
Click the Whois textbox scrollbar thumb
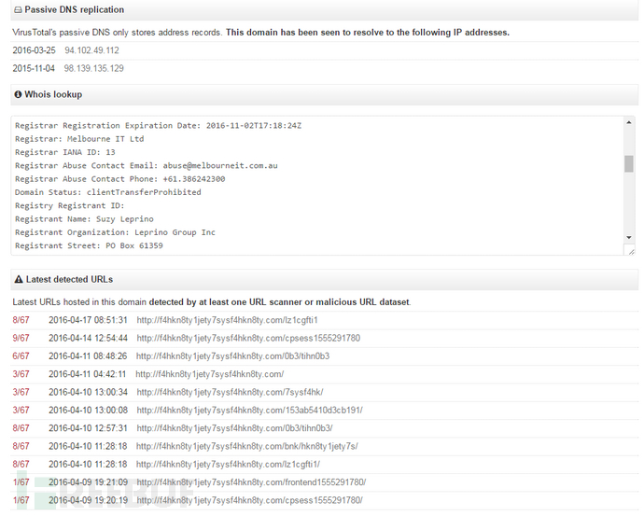[x=629, y=164]
